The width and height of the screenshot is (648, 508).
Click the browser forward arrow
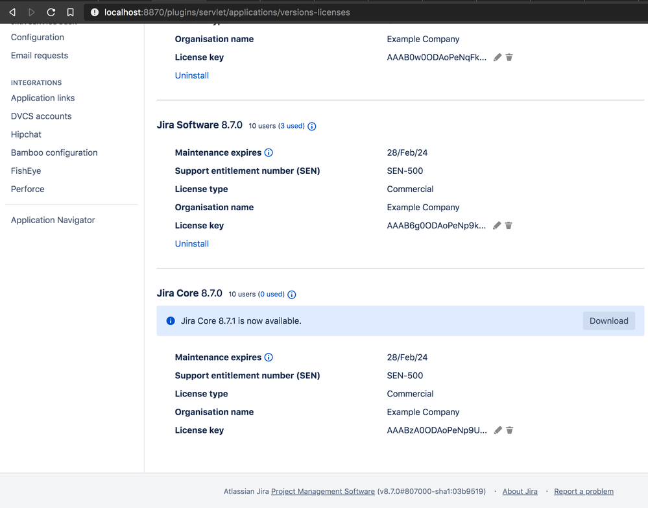point(31,12)
